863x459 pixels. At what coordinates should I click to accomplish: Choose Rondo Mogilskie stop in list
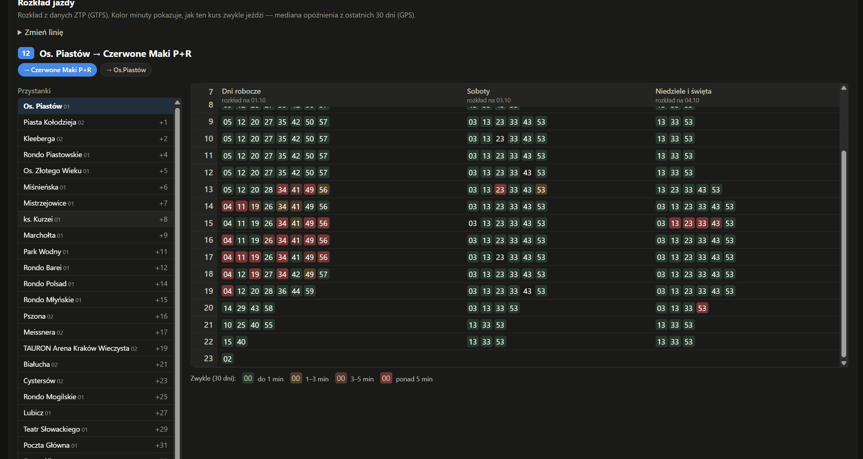(x=96, y=397)
